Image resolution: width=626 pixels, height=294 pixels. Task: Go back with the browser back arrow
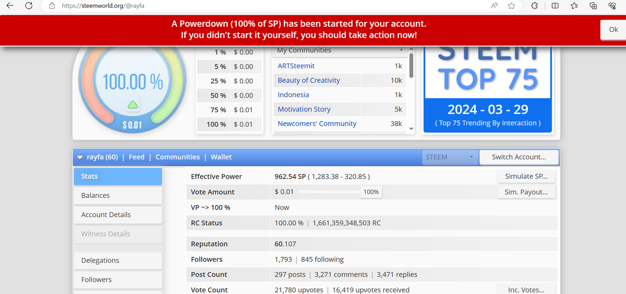tap(10, 6)
